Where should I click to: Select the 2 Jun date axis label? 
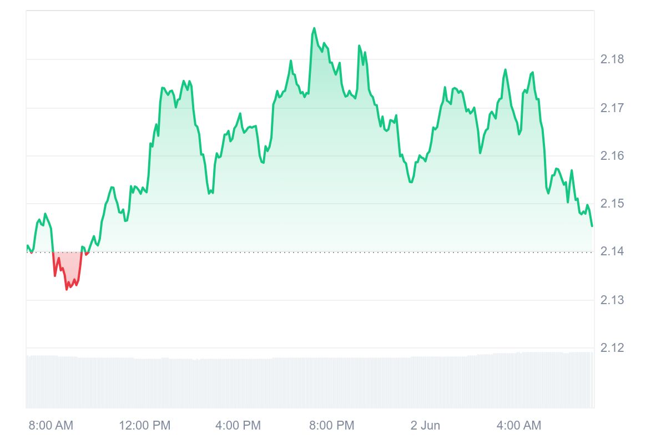point(425,426)
